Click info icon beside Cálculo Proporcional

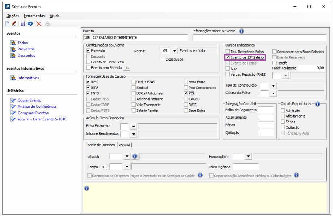pyautogui.click(x=317, y=104)
